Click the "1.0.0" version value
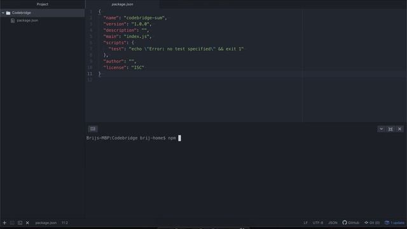This screenshot has height=229, width=407. tap(140, 24)
